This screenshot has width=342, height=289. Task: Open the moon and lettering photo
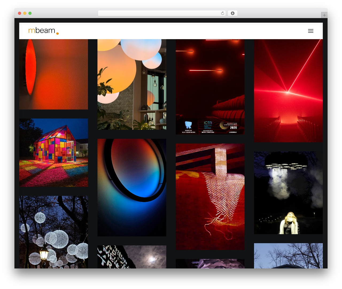(x=132, y=257)
